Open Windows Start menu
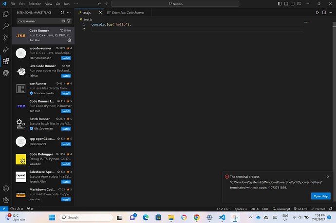 52,218
